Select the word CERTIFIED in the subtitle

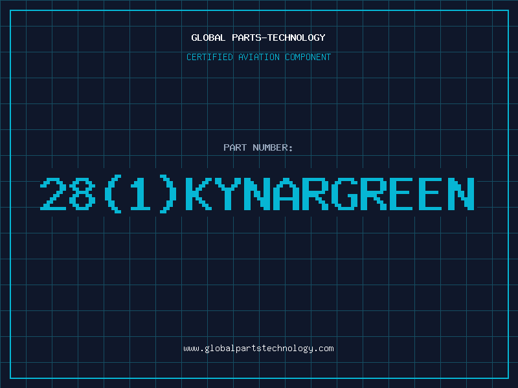210,57
